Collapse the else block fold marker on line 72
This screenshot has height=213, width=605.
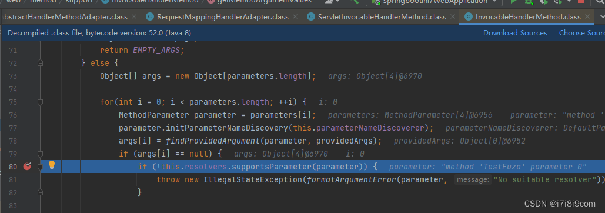tap(40, 63)
